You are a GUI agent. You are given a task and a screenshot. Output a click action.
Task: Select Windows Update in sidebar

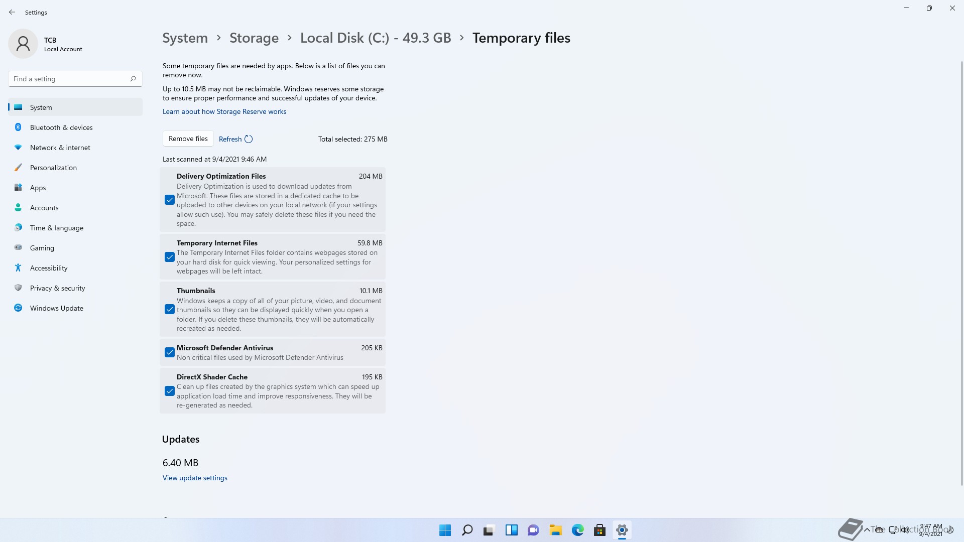[75, 308]
